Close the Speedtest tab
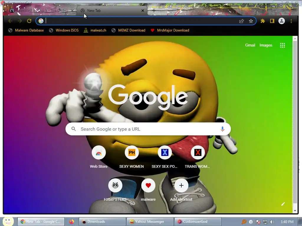This screenshot has width=302, height=226. click(x=72, y=11)
